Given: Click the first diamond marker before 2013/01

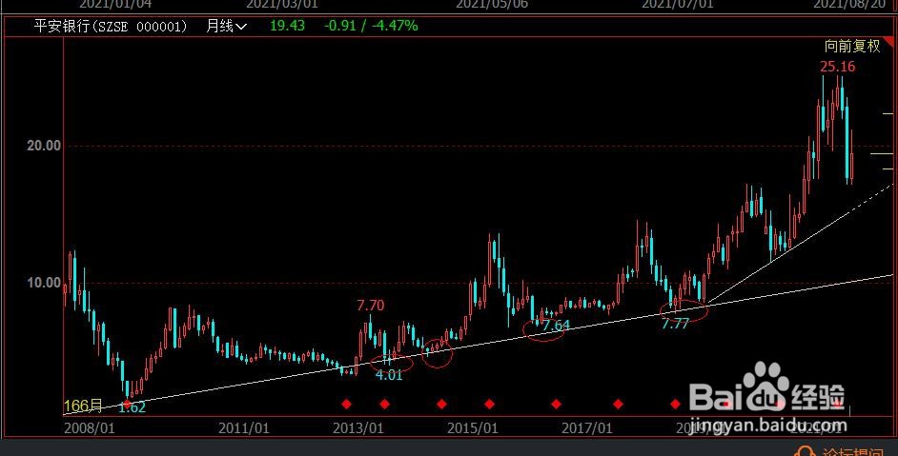Looking at the screenshot, I should [346, 404].
